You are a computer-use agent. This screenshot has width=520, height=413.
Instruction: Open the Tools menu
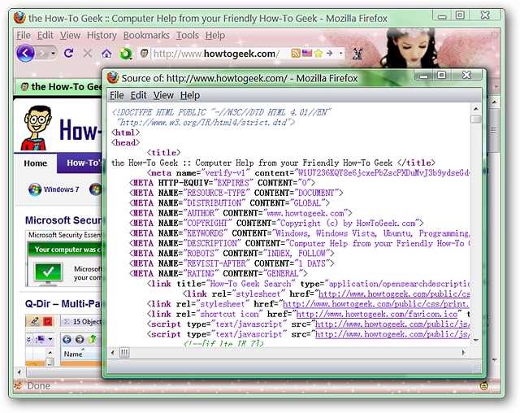pos(188,35)
